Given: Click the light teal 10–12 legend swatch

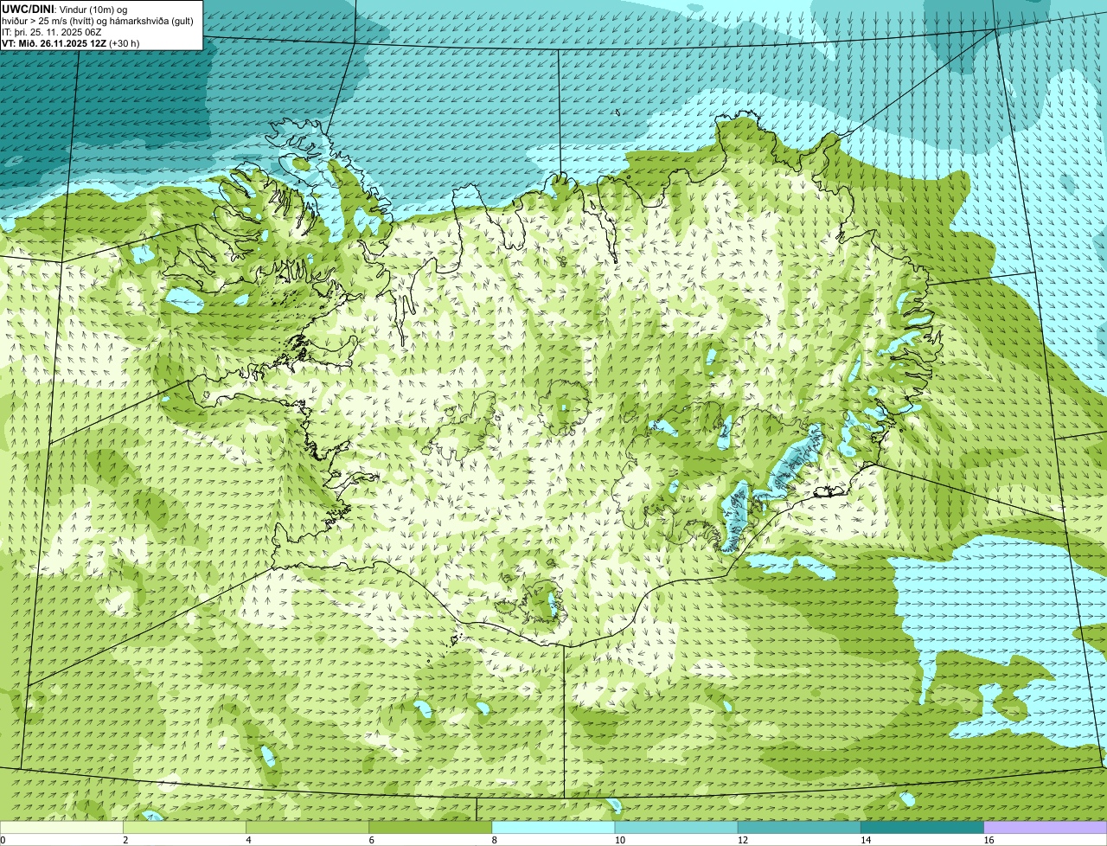Looking at the screenshot, I should pos(676,827).
